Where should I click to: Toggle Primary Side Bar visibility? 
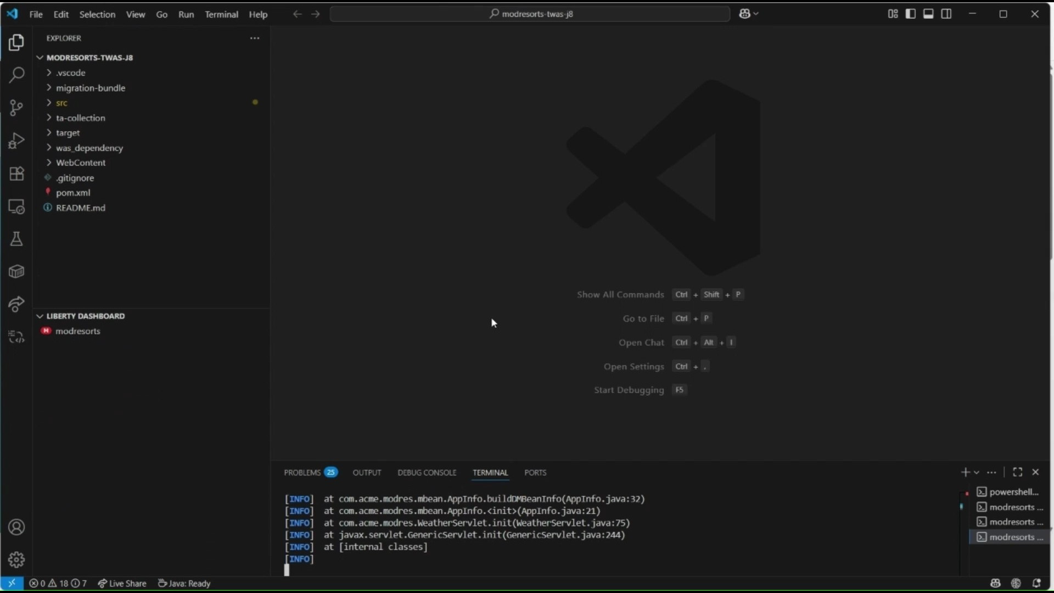pyautogui.click(x=910, y=14)
